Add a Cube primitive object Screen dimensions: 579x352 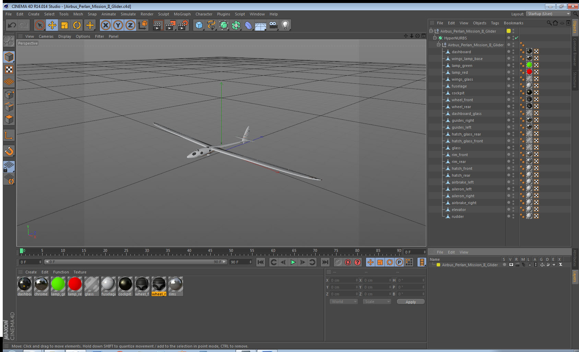[199, 25]
